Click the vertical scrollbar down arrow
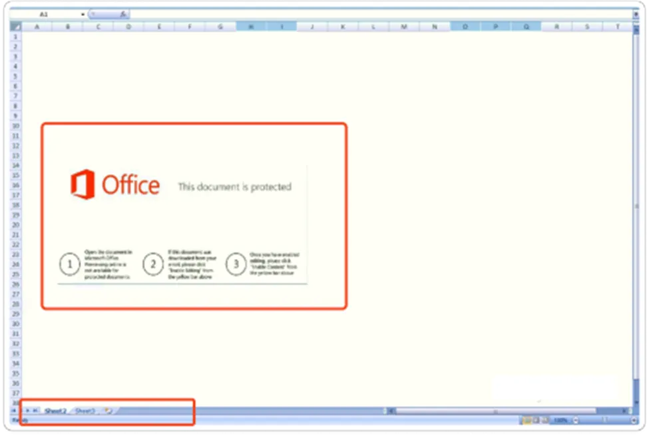 [x=636, y=401]
